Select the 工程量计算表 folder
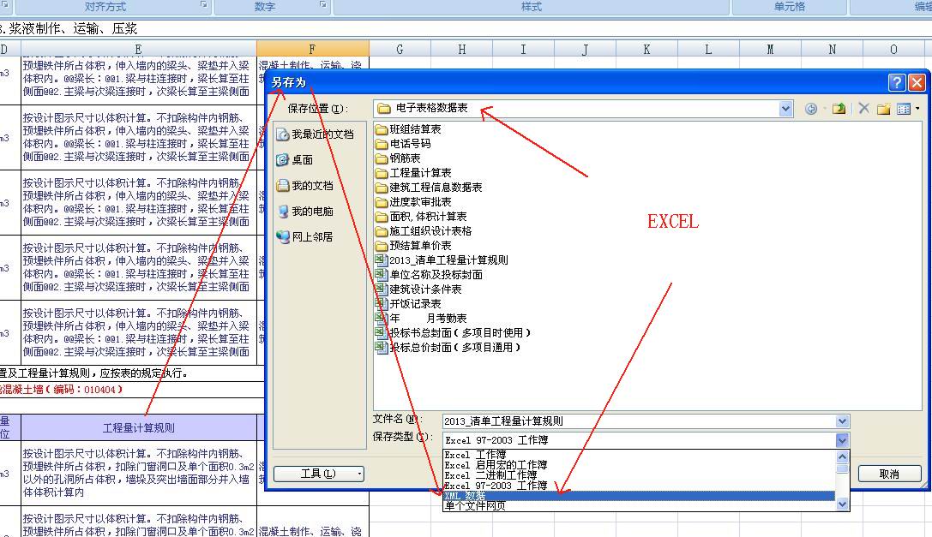Viewport: 932px width, 537px height. [x=413, y=173]
